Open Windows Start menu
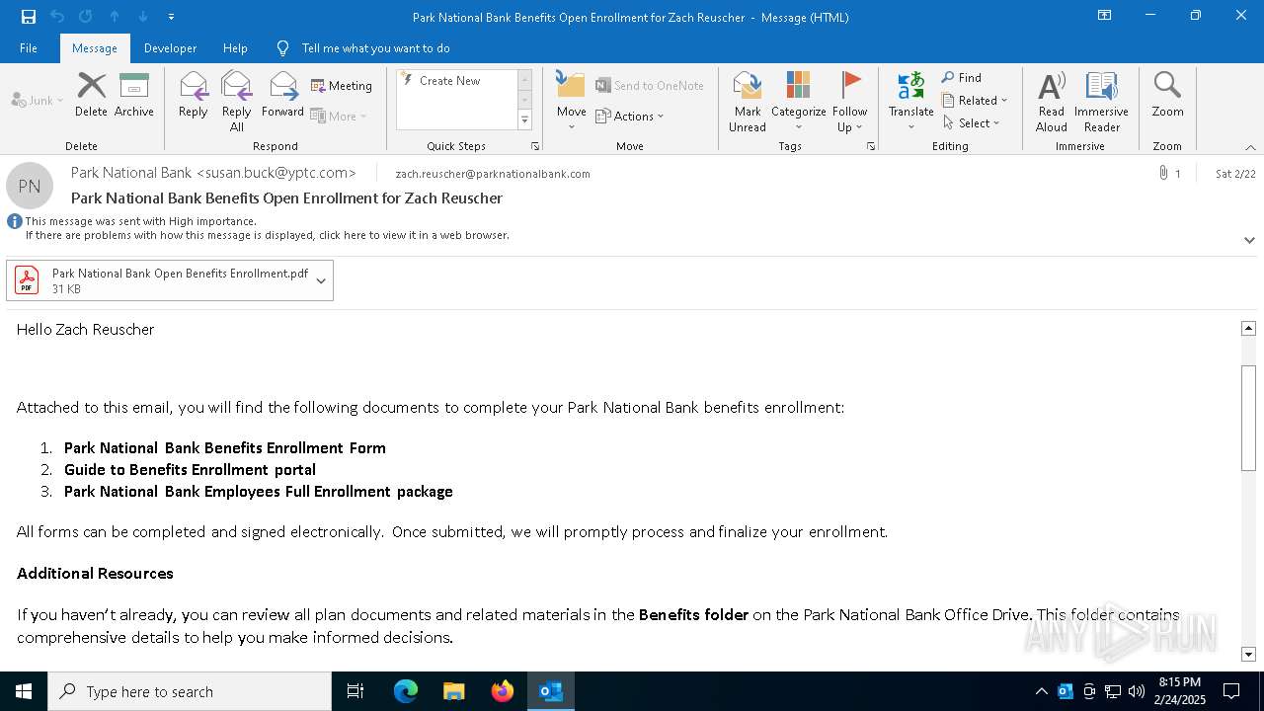Viewport: 1264px width, 711px height. 24,691
